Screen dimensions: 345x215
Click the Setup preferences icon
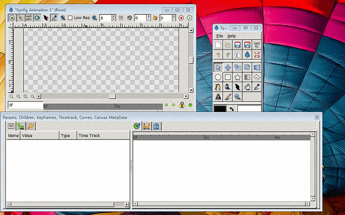pyautogui.click(x=237, y=54)
